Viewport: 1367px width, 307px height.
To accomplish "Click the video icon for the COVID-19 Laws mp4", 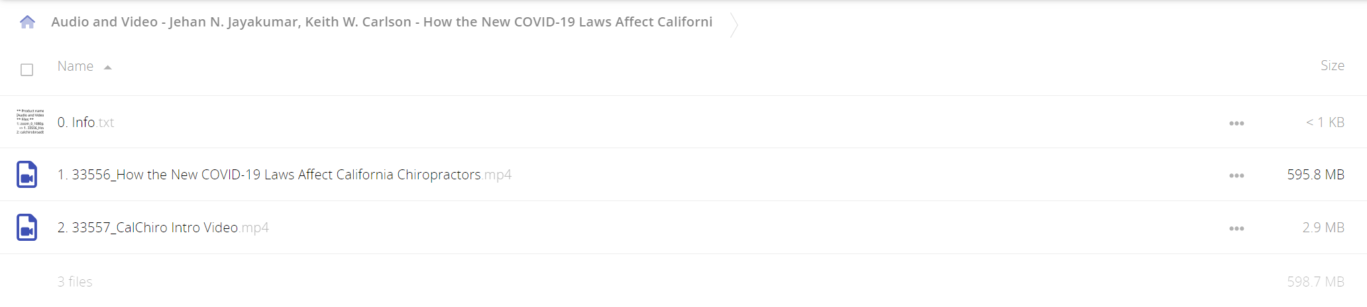I will point(27,175).
